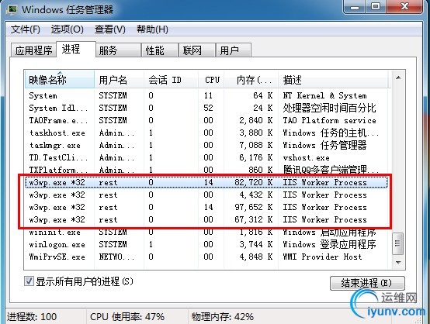Select the TD.TestCli... process row
This screenshot has height=324, width=430.
point(206,157)
